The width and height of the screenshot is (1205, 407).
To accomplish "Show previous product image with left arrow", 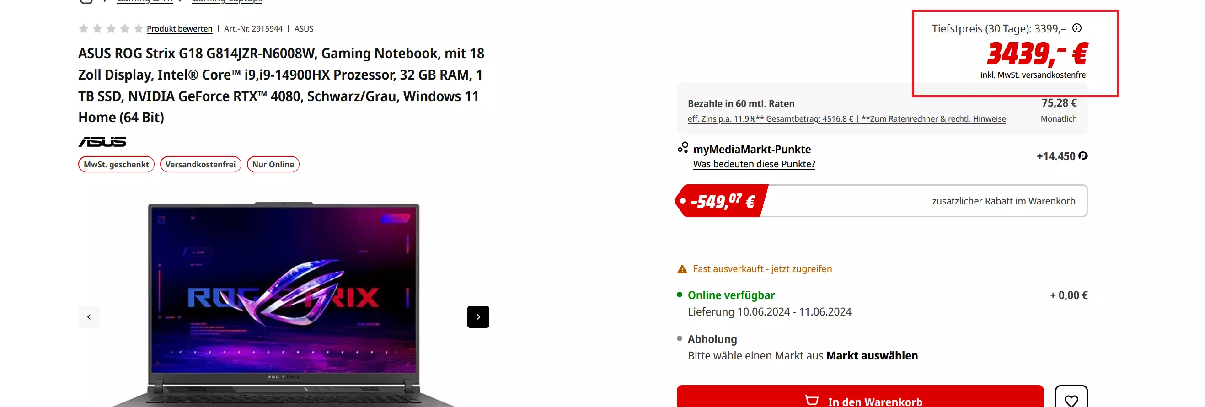I will (x=89, y=317).
